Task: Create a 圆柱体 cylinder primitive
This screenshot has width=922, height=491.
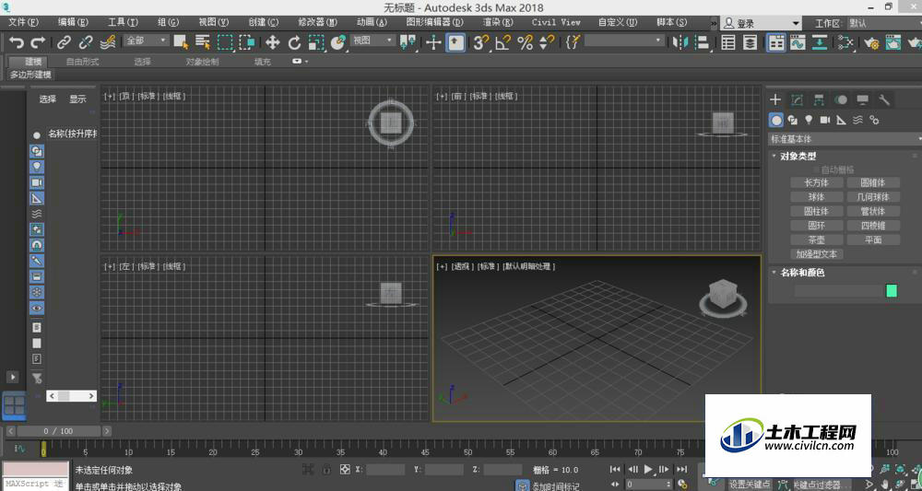Action: click(x=816, y=211)
